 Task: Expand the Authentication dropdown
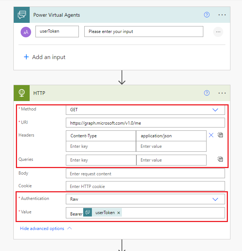pyautogui.click(x=215, y=199)
